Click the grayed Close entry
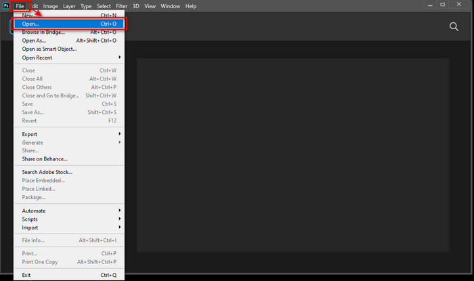 pos(69,70)
